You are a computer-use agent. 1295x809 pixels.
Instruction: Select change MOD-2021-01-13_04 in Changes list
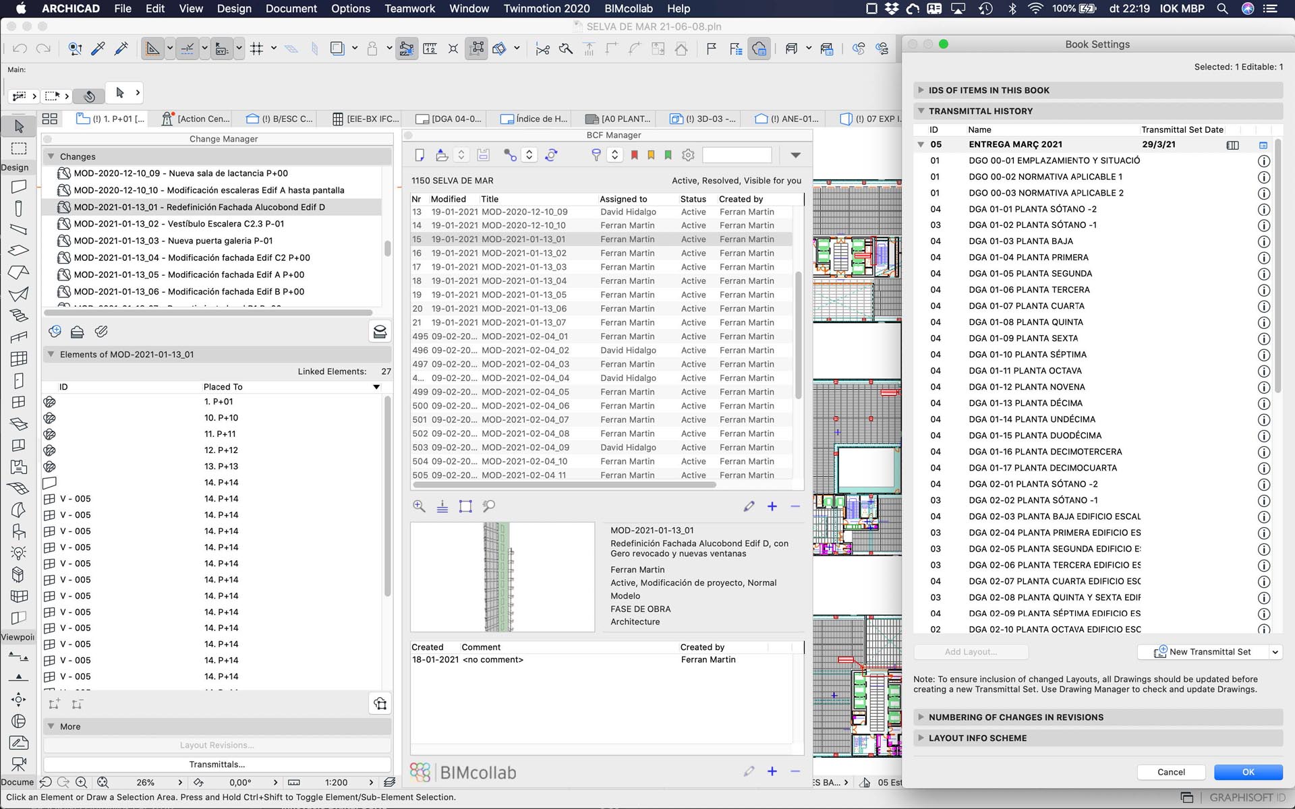coord(192,258)
